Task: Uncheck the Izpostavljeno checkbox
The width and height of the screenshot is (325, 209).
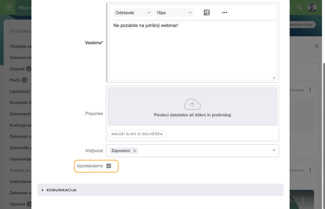Action: (x=109, y=166)
